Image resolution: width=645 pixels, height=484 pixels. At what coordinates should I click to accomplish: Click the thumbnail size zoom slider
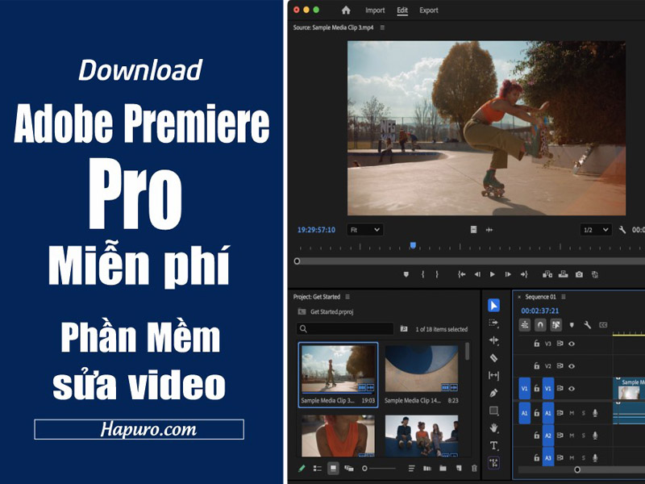(x=378, y=468)
